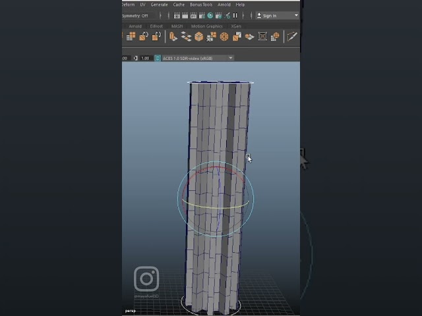This screenshot has width=422, height=316.
Task: Switch to the Motion Graphics shelf tab
Action: [x=206, y=26]
